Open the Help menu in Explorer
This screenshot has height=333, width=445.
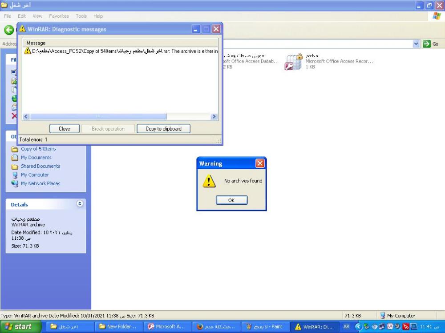pos(98,16)
